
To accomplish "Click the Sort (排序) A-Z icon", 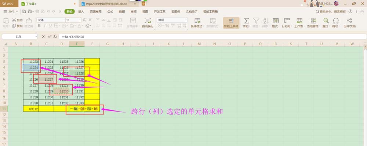I will [x=266, y=21].
